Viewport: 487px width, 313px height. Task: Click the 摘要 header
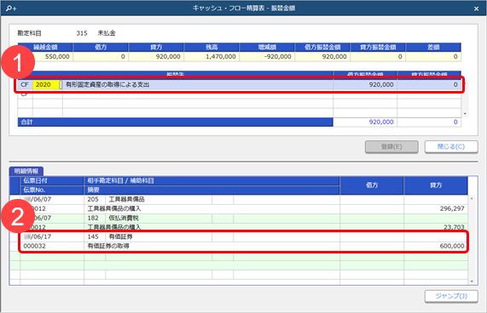click(x=212, y=190)
